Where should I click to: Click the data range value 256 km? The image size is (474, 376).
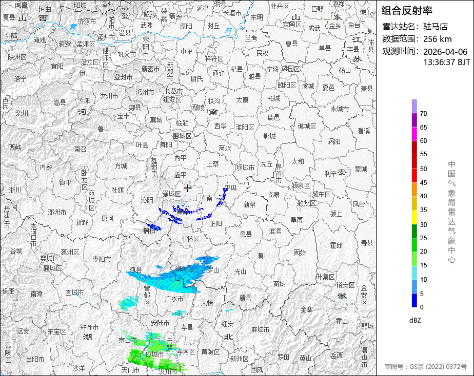437,39
